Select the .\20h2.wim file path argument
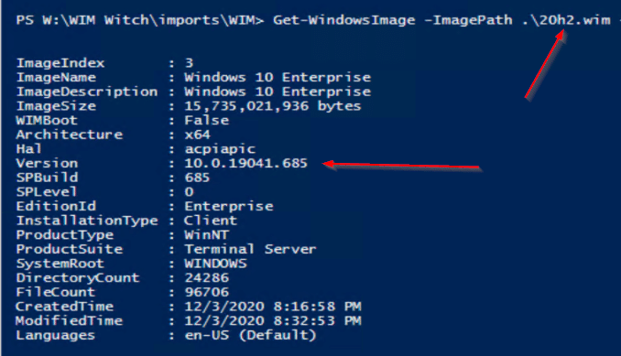The height and width of the screenshot is (356, 621). (566, 20)
